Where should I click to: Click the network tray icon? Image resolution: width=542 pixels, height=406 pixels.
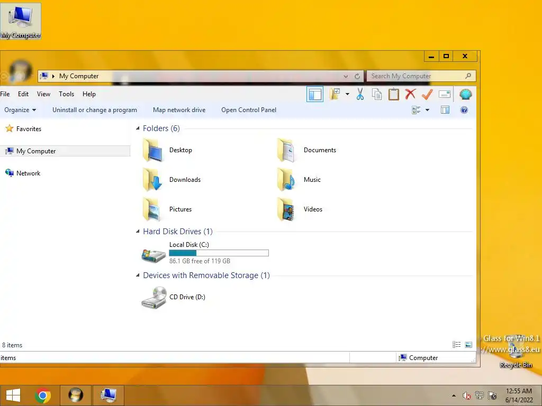[480, 395]
